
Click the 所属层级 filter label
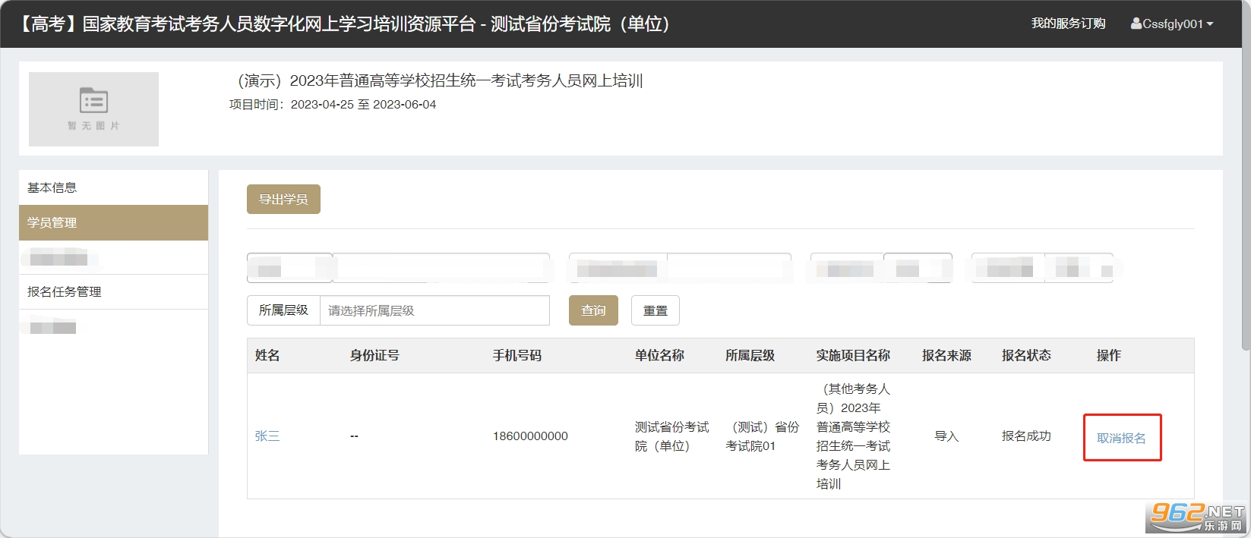pyautogui.click(x=283, y=310)
